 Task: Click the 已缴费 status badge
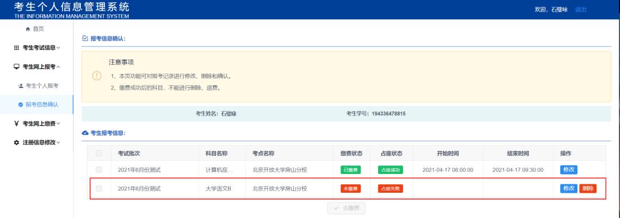coord(351,170)
